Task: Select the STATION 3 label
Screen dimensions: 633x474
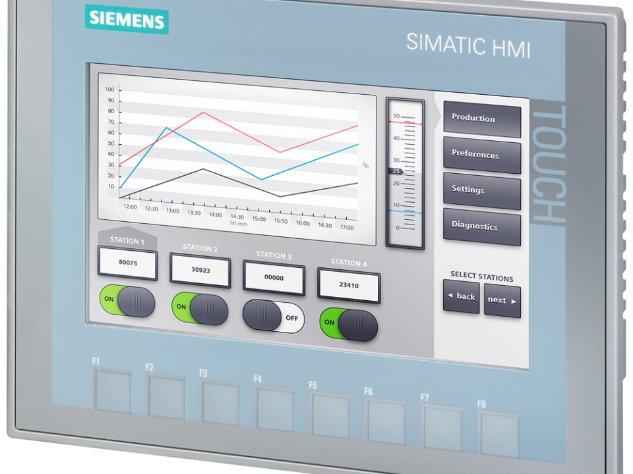Action: [x=274, y=255]
